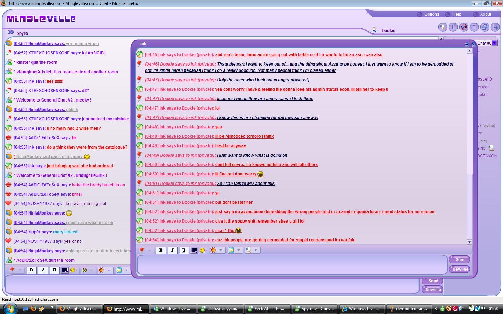This screenshot has height=314, width=503.
Task: Click the lips icon beside AdDiCtEdToSeX 'pmsl'
Action: (x=8, y=194)
